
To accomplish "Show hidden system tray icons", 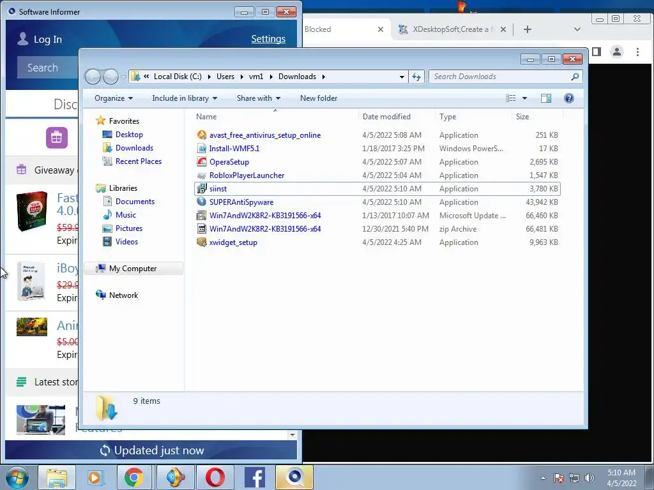I will [543, 478].
